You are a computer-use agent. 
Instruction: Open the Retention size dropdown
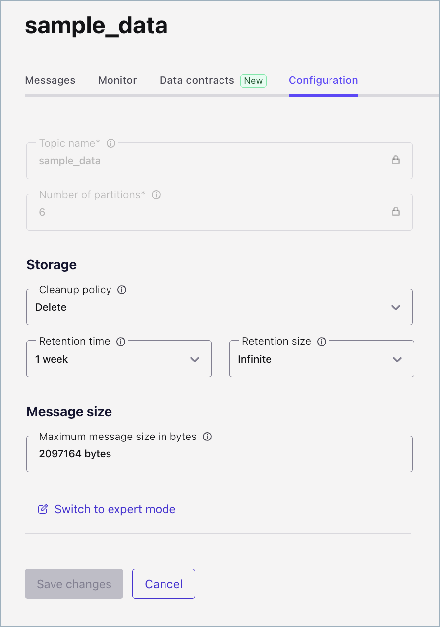pyautogui.click(x=321, y=359)
